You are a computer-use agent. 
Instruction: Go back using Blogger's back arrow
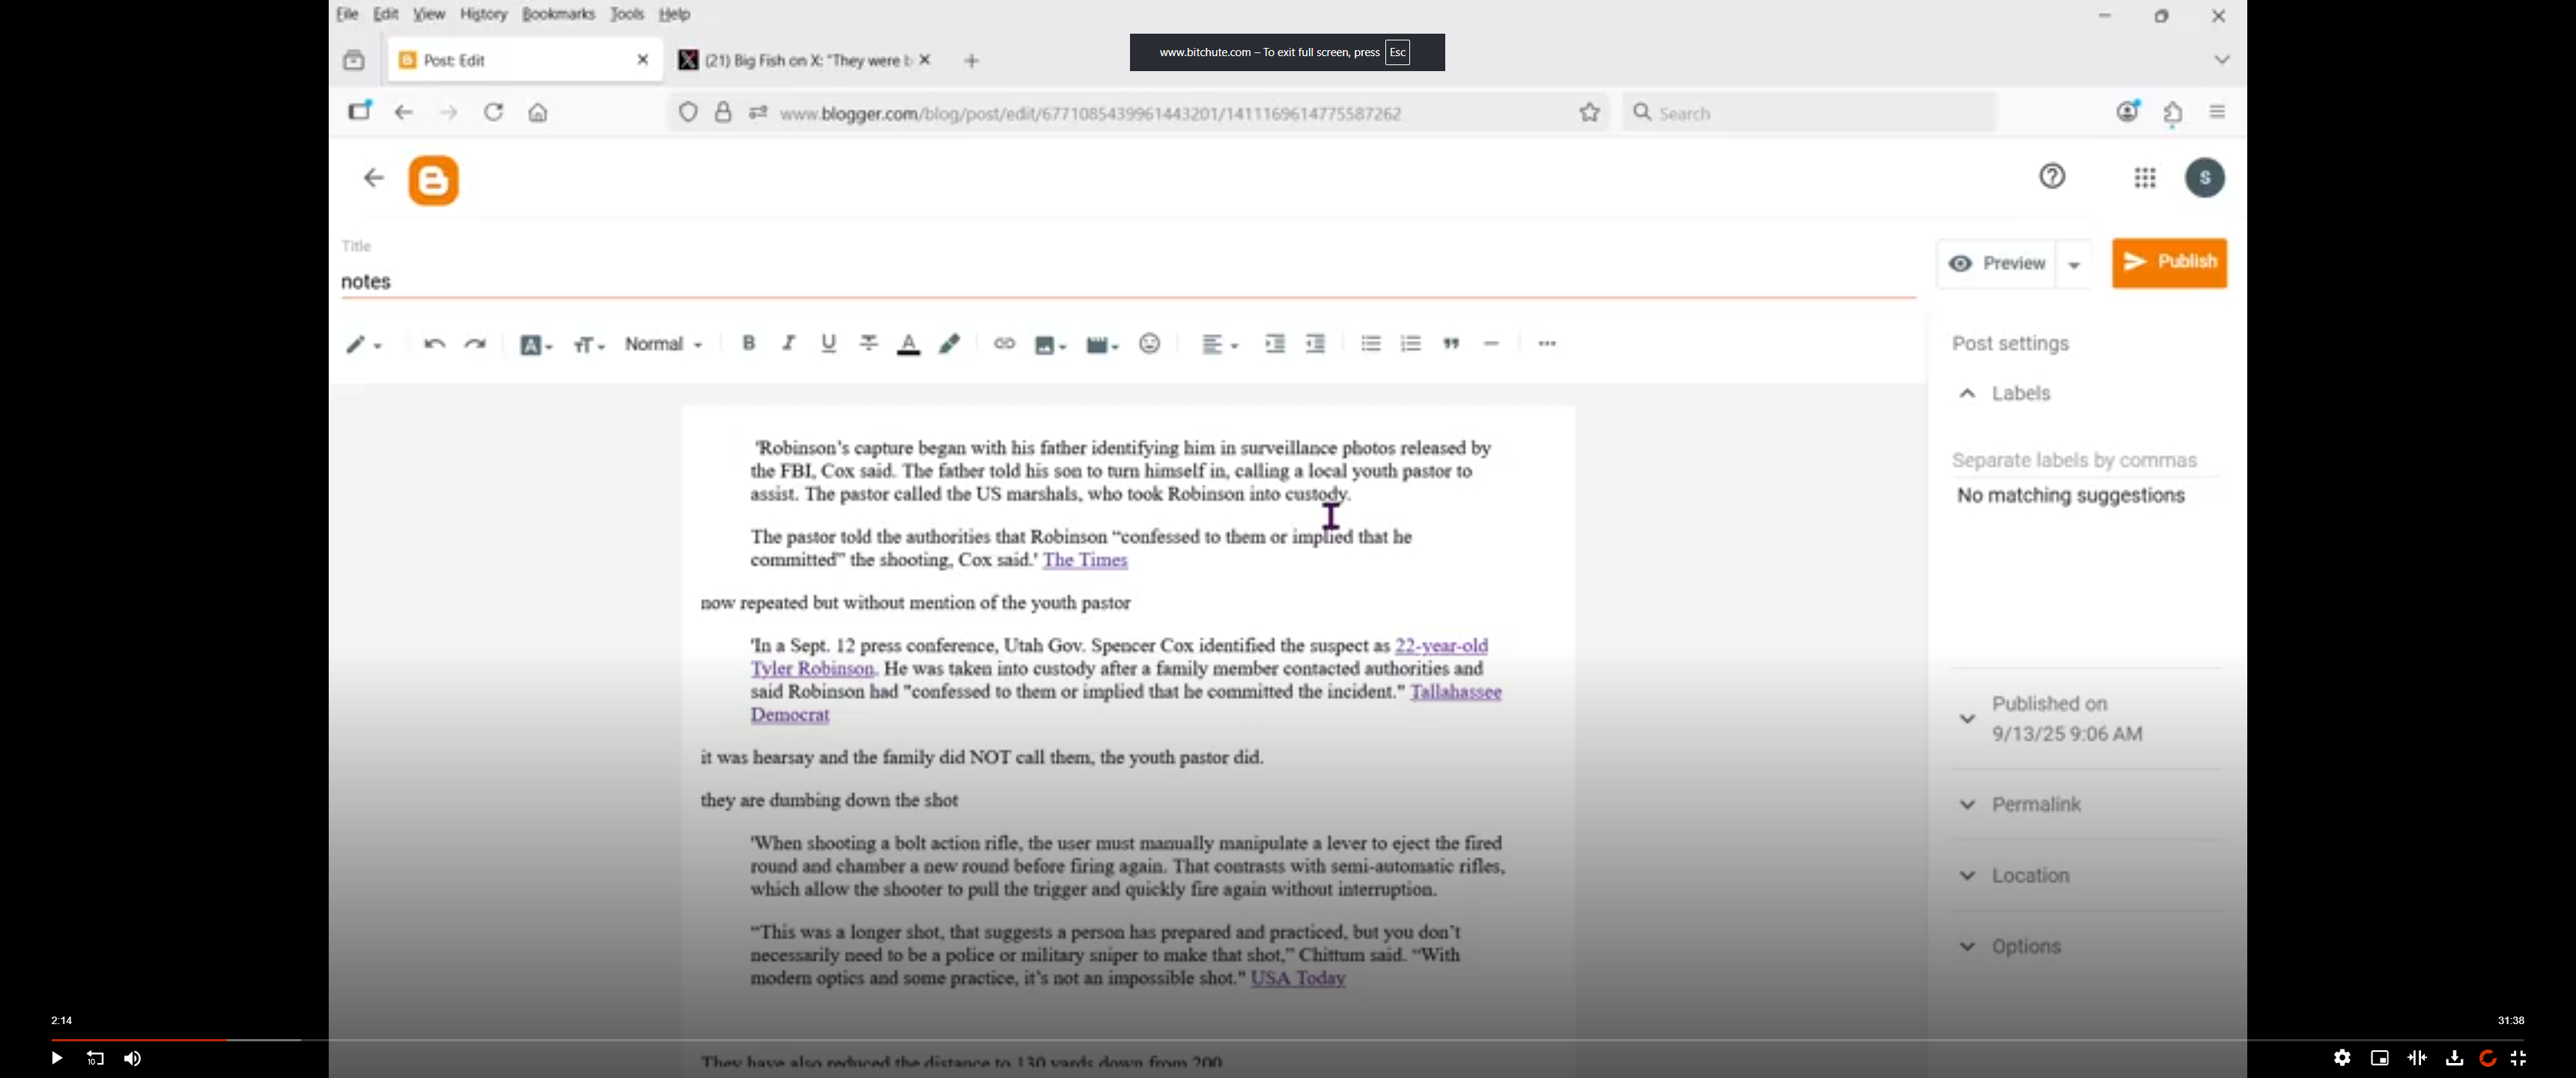coord(373,178)
